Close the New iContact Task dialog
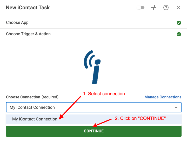 [x=178, y=8]
